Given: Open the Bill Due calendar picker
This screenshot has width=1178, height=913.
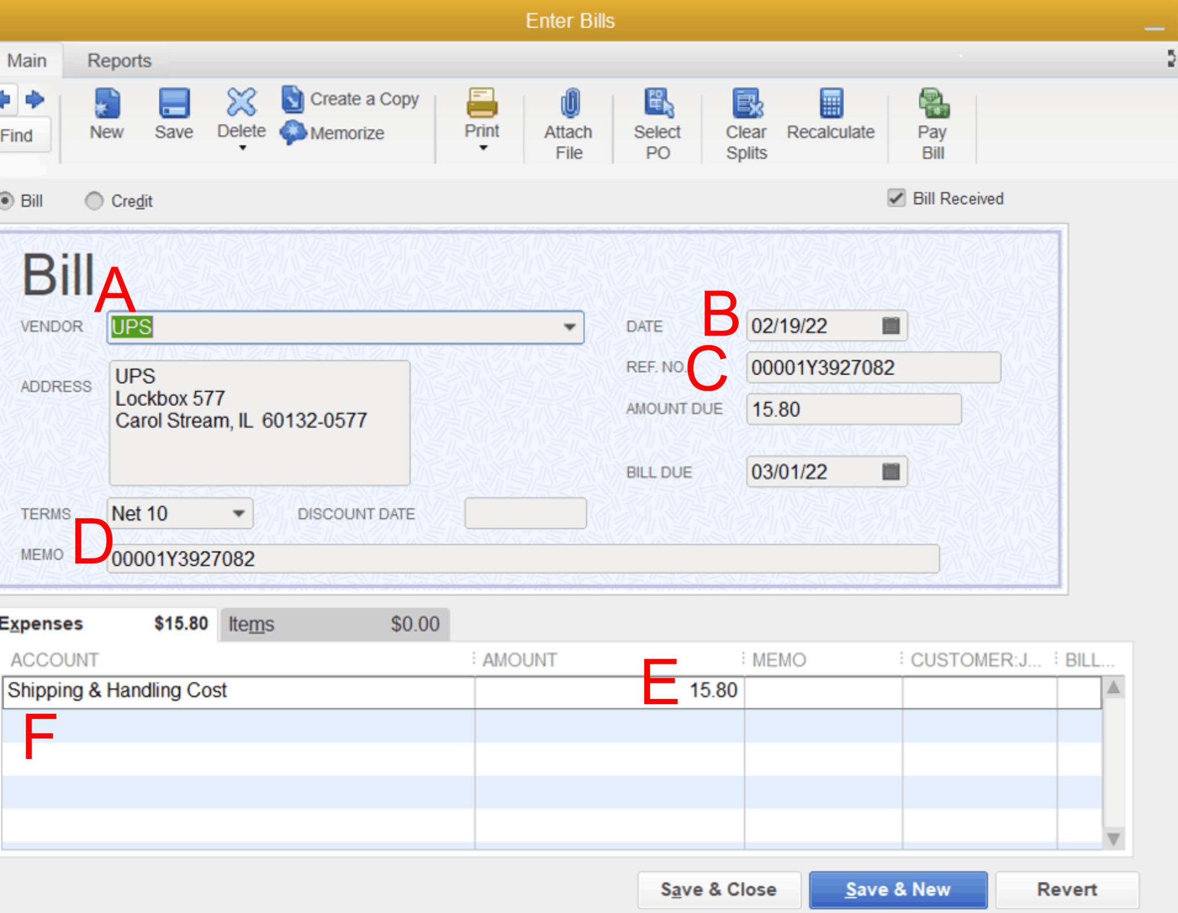Looking at the screenshot, I should pos(890,472).
